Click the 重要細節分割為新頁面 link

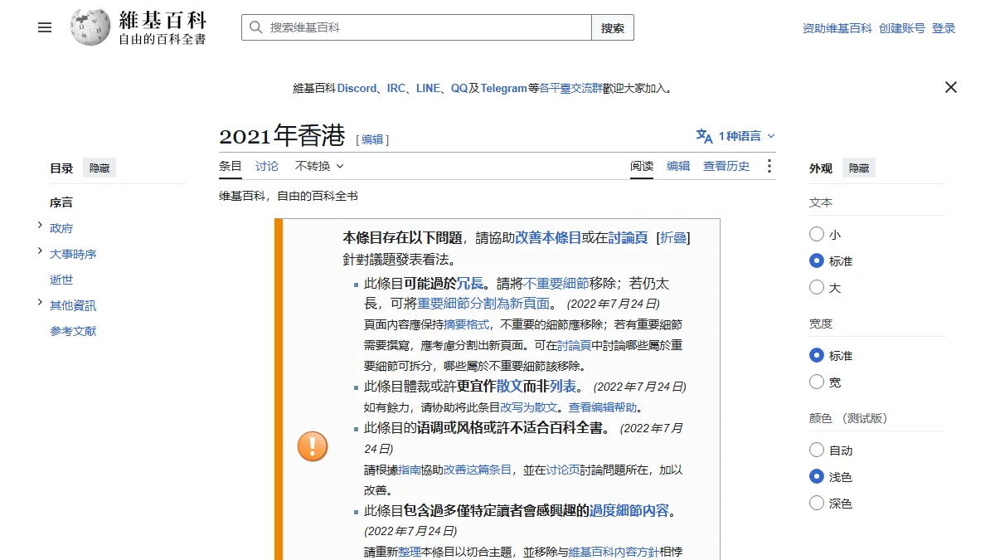(x=483, y=303)
